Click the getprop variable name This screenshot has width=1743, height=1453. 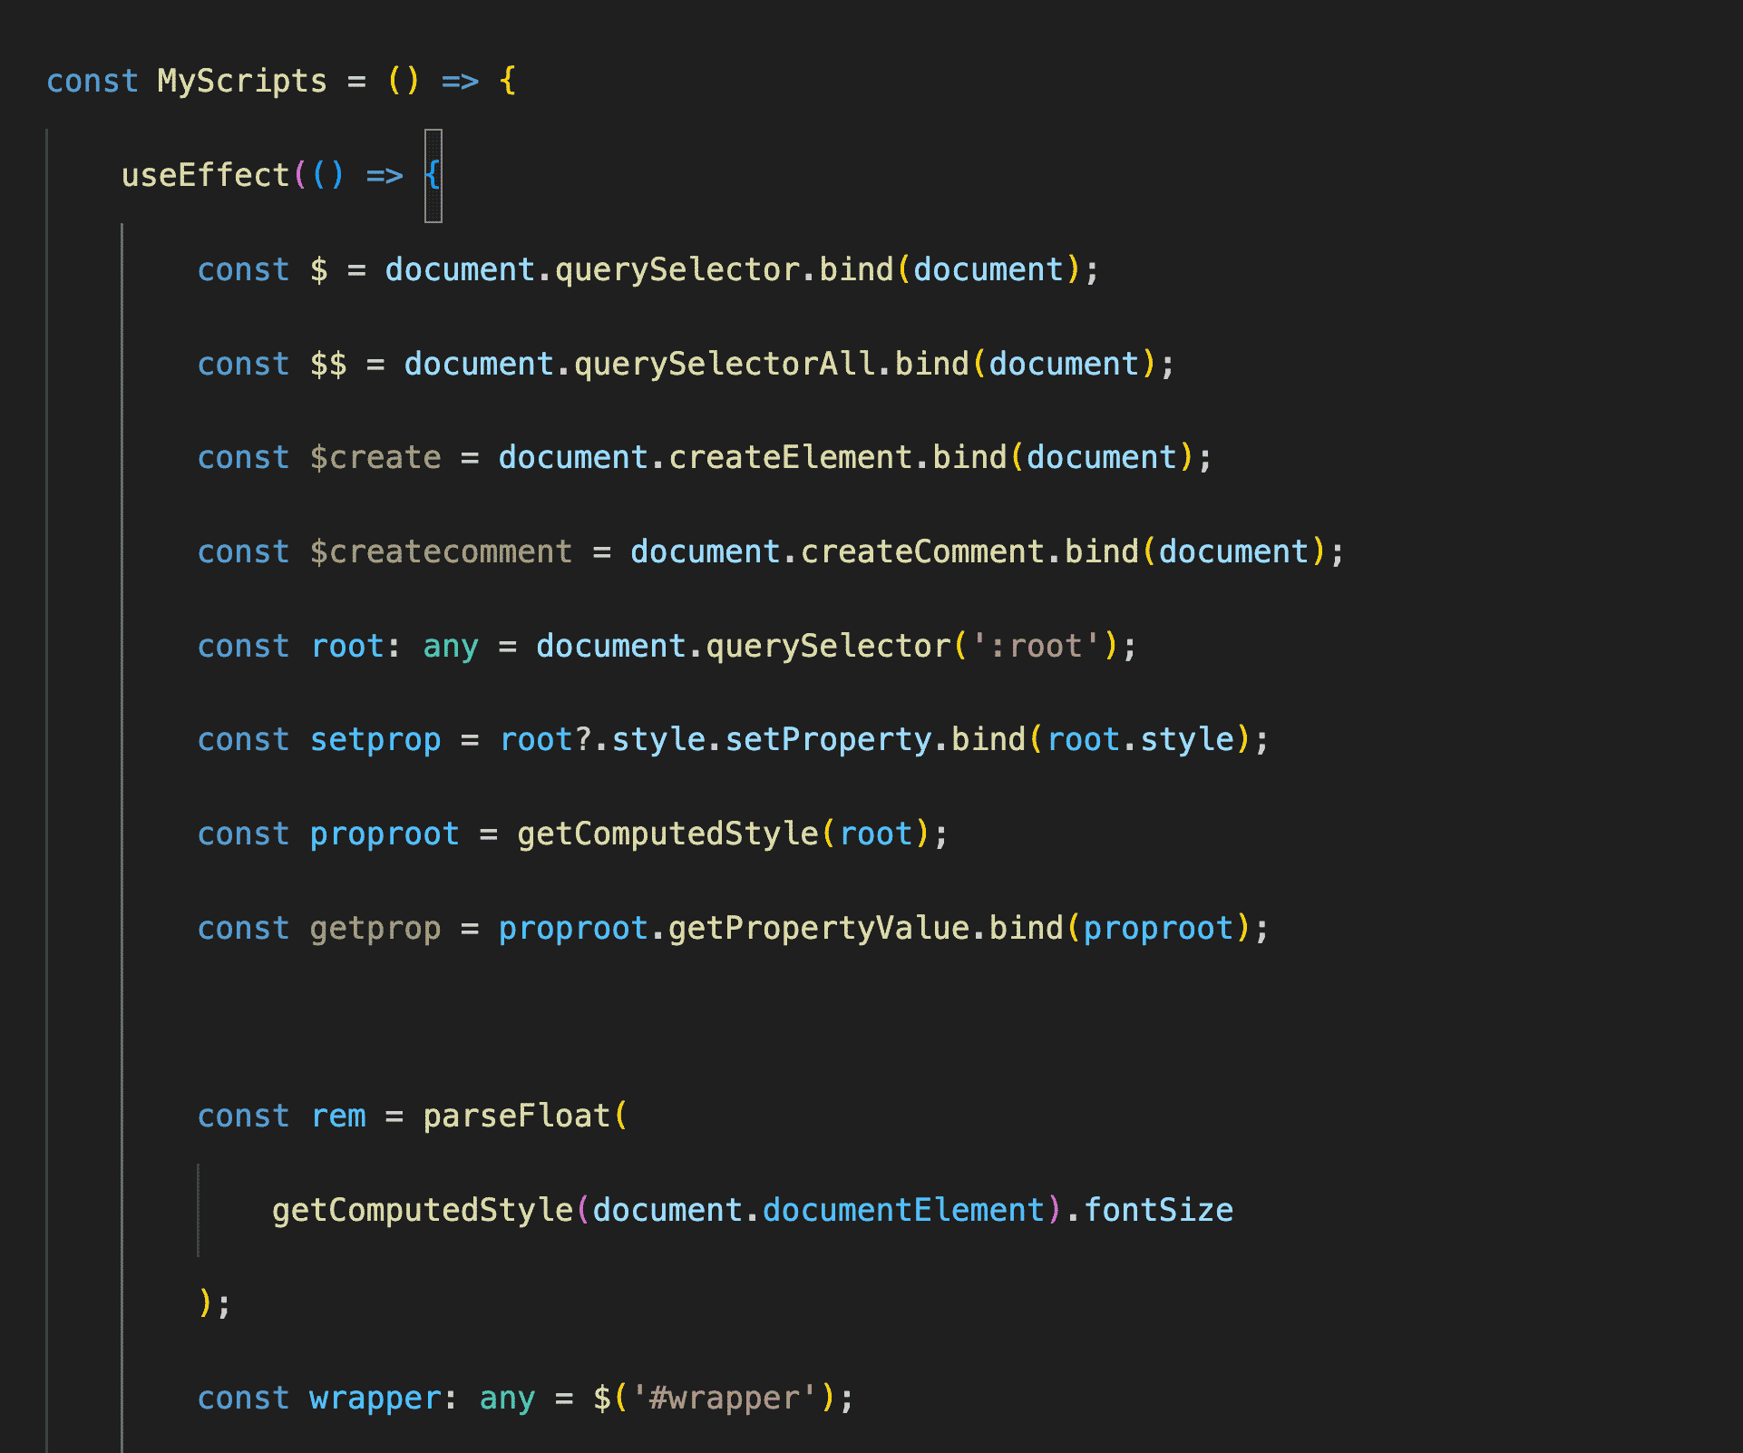(375, 928)
